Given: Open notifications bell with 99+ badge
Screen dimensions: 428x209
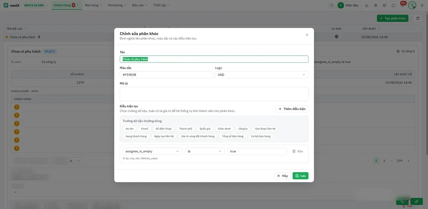Looking at the screenshot, I should (402, 5).
